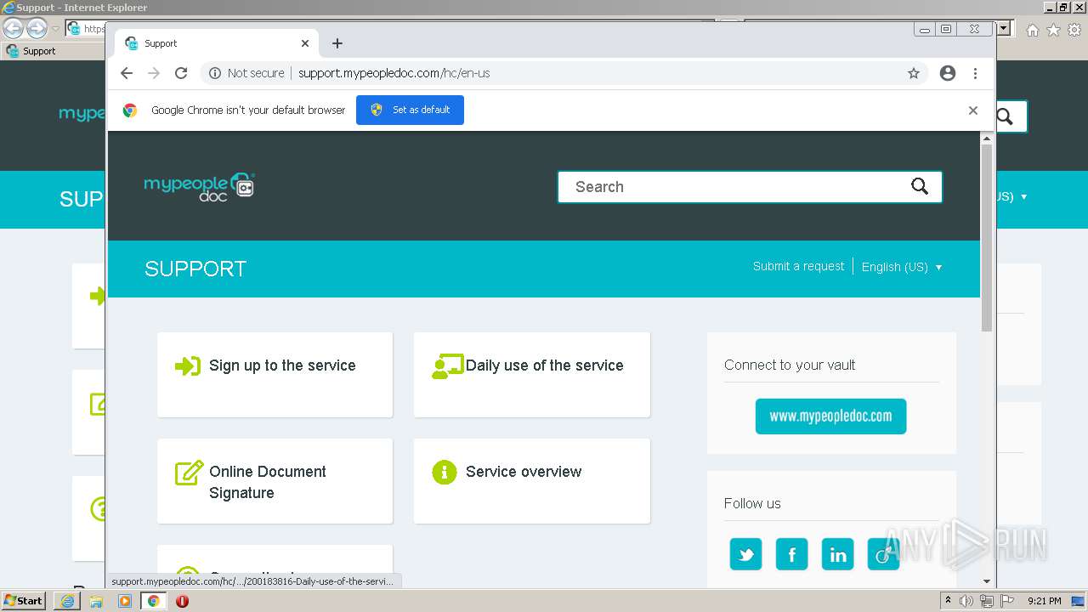The width and height of the screenshot is (1088, 612).
Task: Click the search magnifier icon in Chrome
Action: tap(920, 187)
